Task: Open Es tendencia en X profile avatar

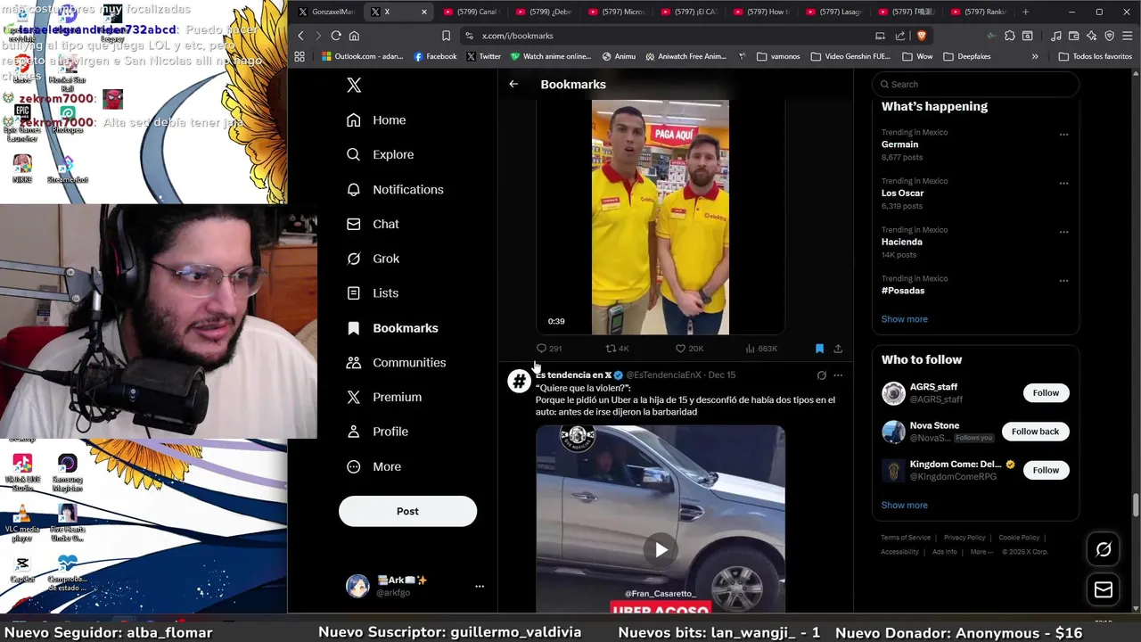Action: [x=519, y=382]
